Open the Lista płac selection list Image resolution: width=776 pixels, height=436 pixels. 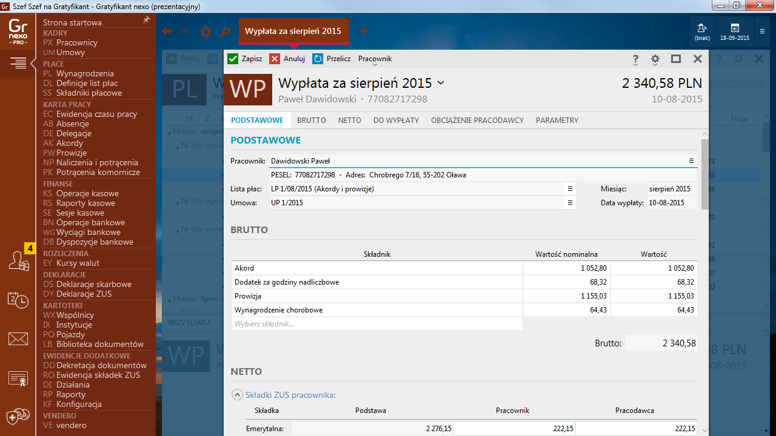pos(569,189)
